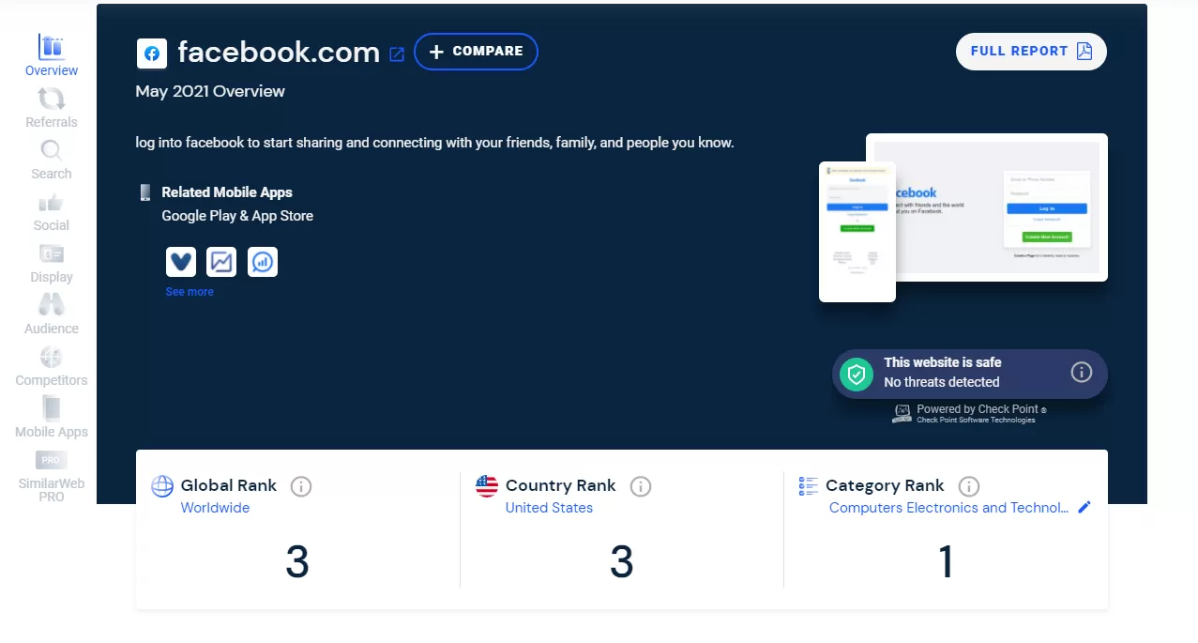Open the Social section icon
Image resolution: width=1198 pixels, height=643 pixels.
coord(51,204)
